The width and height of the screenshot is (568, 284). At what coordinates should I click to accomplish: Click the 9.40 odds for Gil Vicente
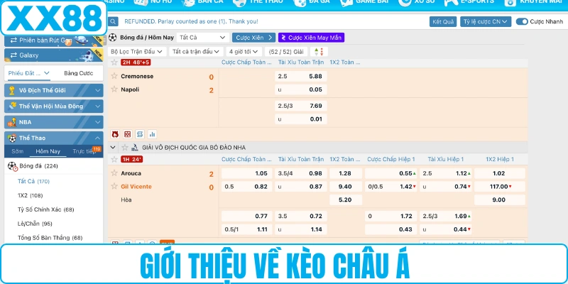(x=346, y=187)
